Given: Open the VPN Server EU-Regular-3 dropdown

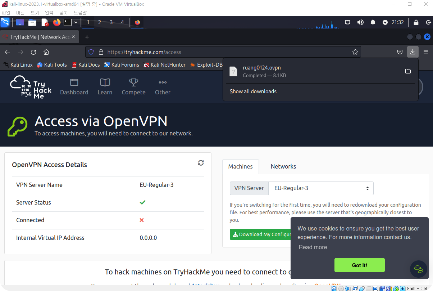Looking at the screenshot, I should pos(321,188).
